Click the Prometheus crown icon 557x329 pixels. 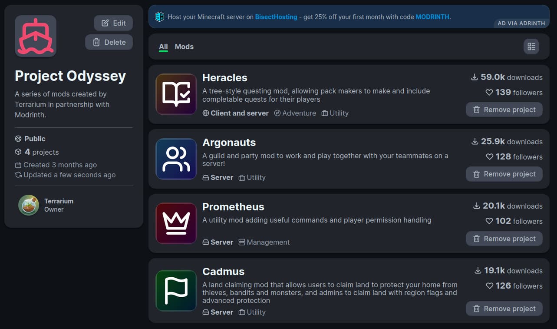pyautogui.click(x=176, y=223)
